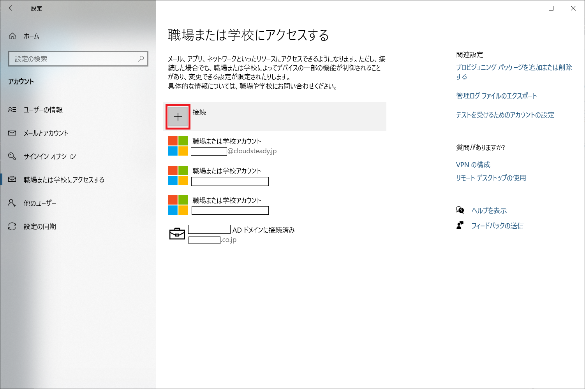Focus the 設定の検索 search field

pyautogui.click(x=78, y=59)
